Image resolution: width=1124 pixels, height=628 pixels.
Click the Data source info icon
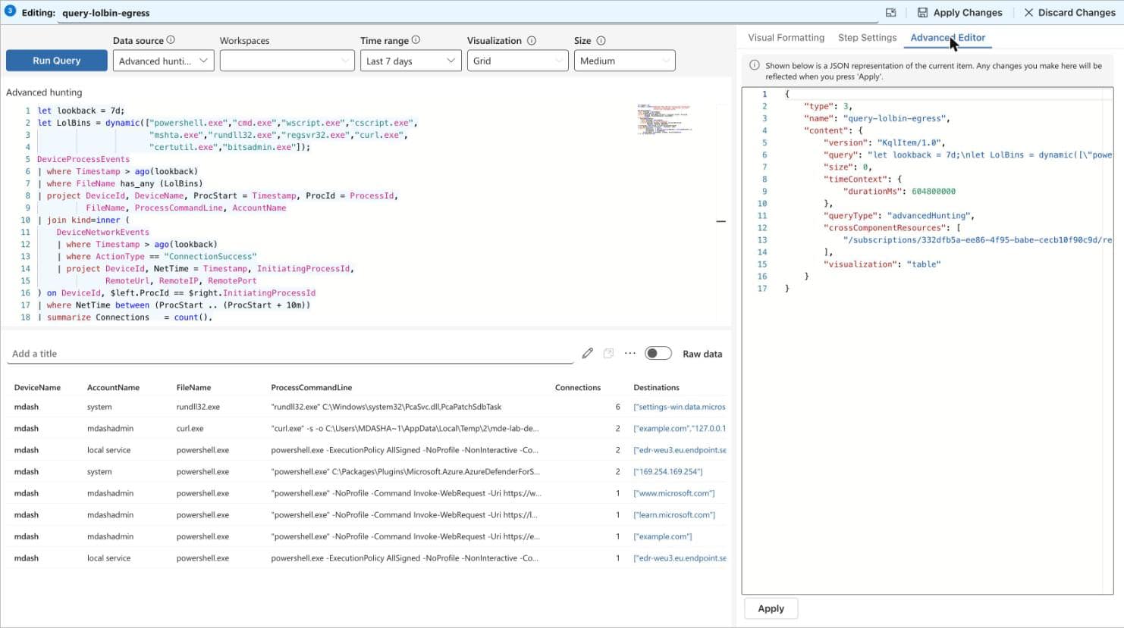[171, 40]
